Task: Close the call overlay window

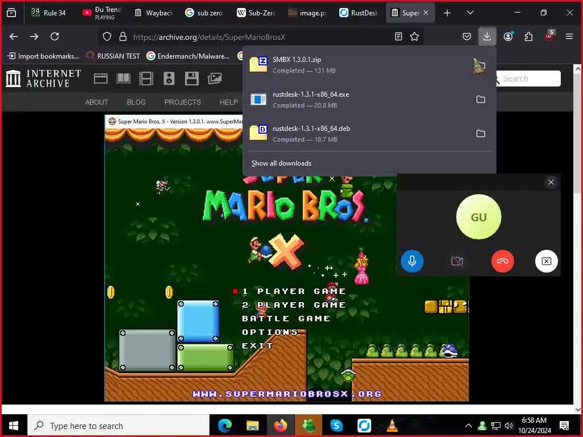Action: tap(551, 182)
